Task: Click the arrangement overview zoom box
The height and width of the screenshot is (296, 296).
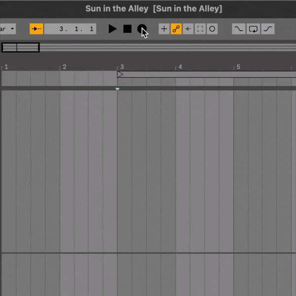Action: coord(20,47)
